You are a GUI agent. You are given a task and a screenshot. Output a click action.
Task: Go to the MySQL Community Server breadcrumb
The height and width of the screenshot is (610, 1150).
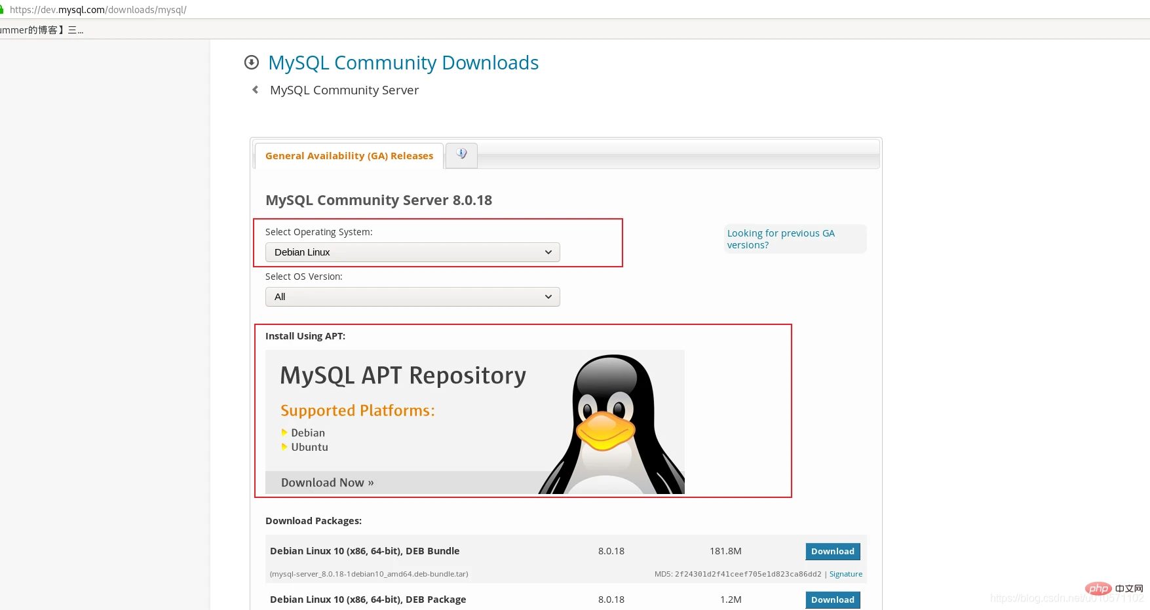pyautogui.click(x=344, y=90)
